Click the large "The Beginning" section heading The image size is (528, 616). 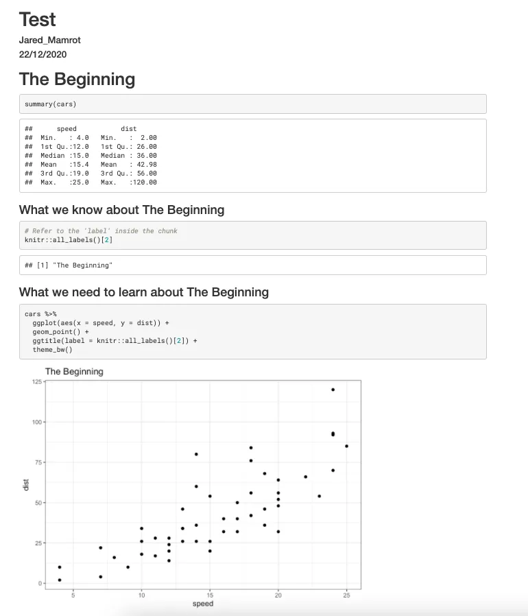tap(77, 79)
